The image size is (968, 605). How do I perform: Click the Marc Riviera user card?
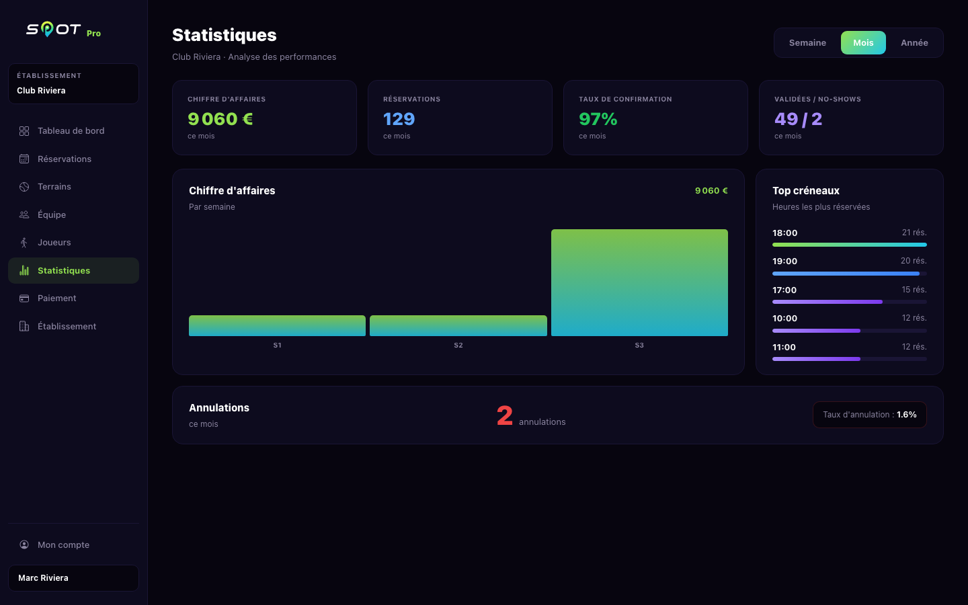click(x=73, y=578)
